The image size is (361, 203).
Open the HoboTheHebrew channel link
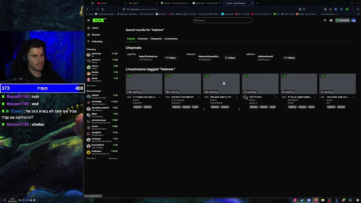pos(148,56)
